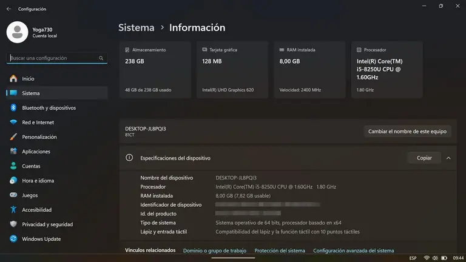The height and width of the screenshot is (262, 466).
Task: Click the Cuentas person icon
Action: click(13, 166)
